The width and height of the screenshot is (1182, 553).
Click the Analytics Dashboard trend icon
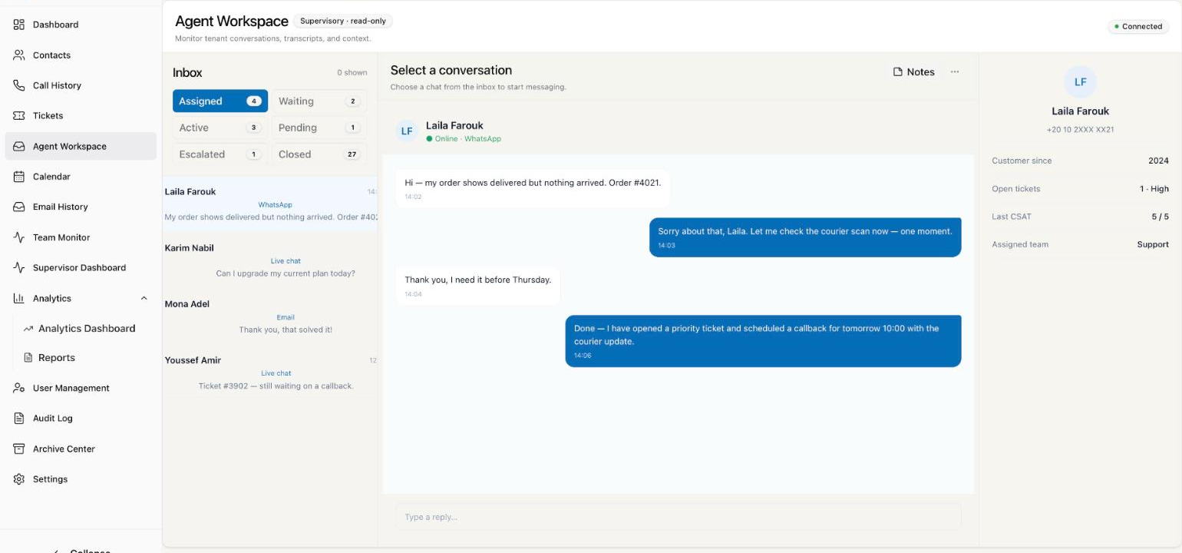(28, 329)
